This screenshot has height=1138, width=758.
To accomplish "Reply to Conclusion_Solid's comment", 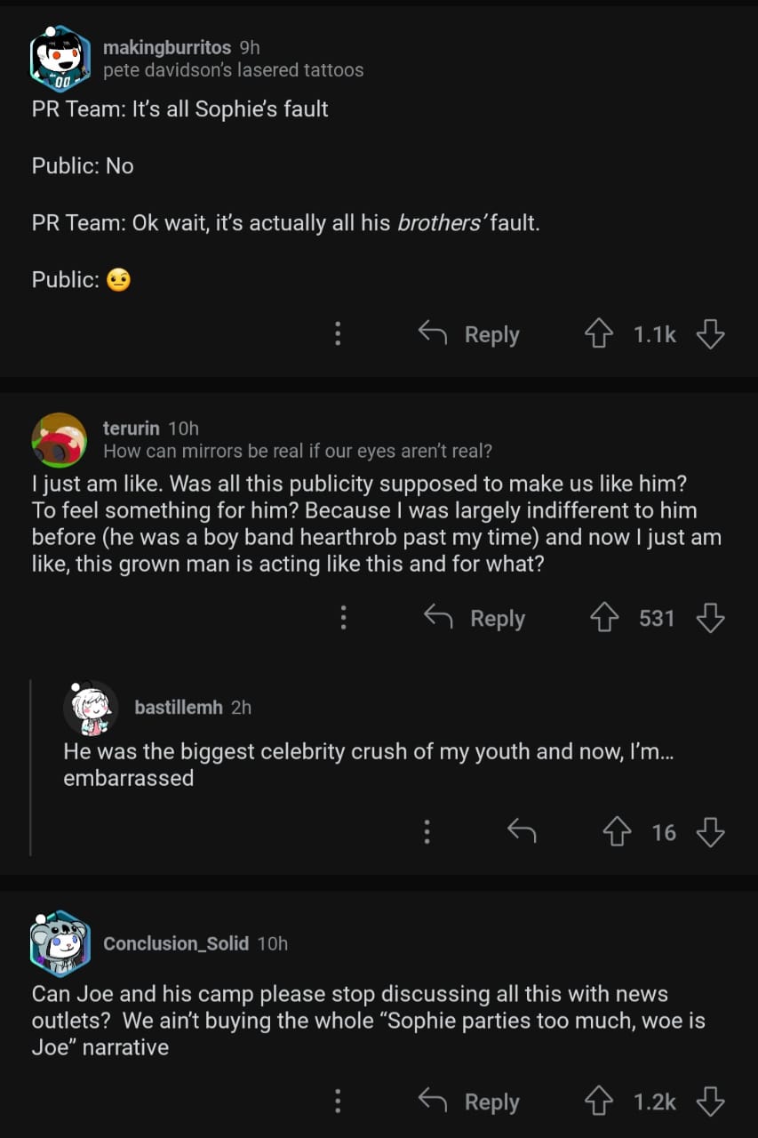I will (x=469, y=1102).
